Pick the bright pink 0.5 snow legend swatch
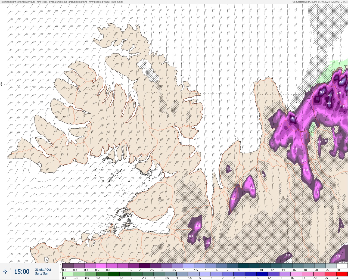 (x=101, y=266)
